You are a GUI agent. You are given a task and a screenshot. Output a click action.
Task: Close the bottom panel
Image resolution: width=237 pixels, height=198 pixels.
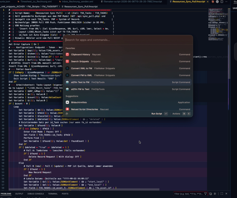coord(226,194)
